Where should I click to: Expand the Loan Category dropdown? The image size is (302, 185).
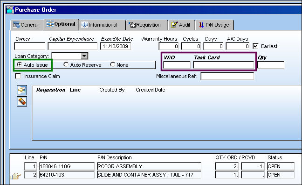coord(84,56)
